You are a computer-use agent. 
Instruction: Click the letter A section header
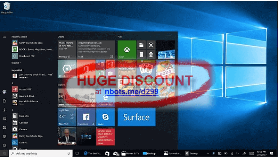pos(13,83)
